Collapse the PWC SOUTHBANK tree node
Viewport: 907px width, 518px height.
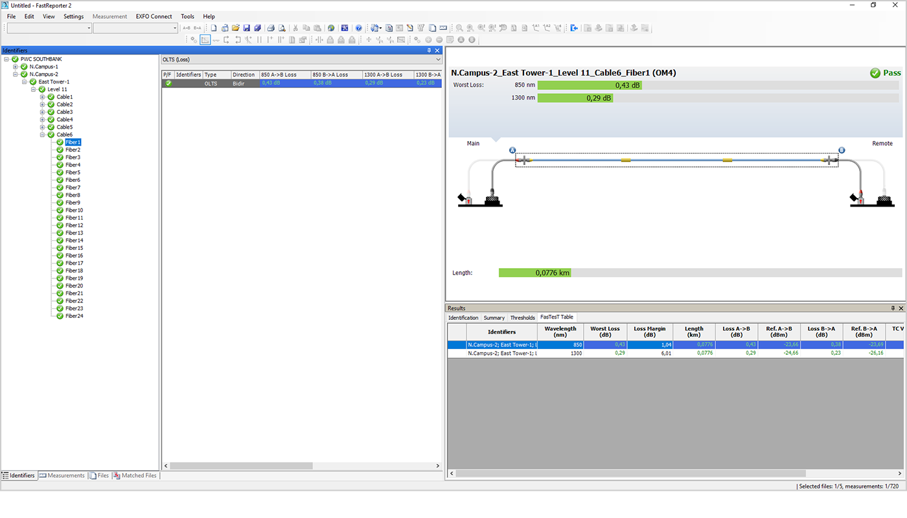click(6, 59)
